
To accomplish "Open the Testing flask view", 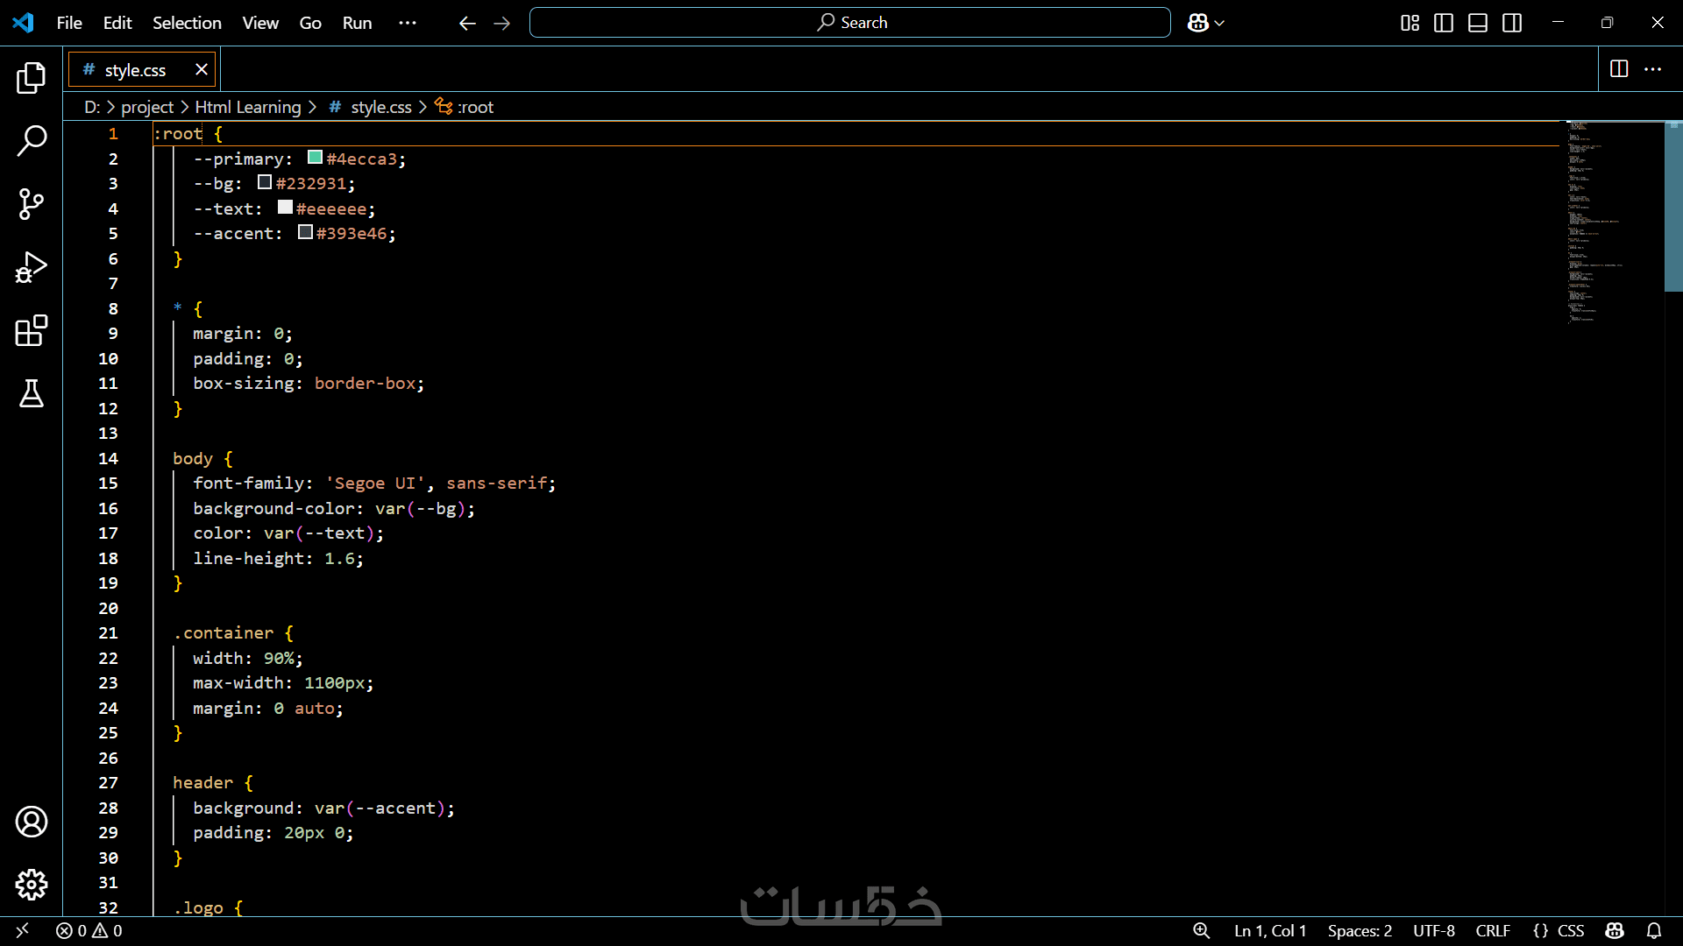I will 32,394.
